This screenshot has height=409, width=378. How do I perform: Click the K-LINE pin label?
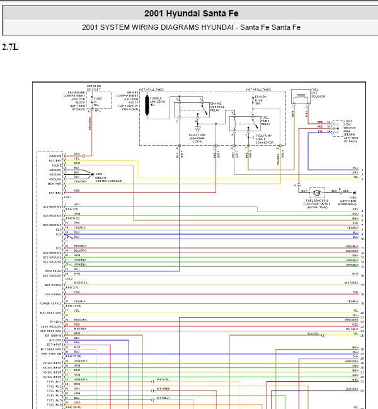(x=57, y=165)
